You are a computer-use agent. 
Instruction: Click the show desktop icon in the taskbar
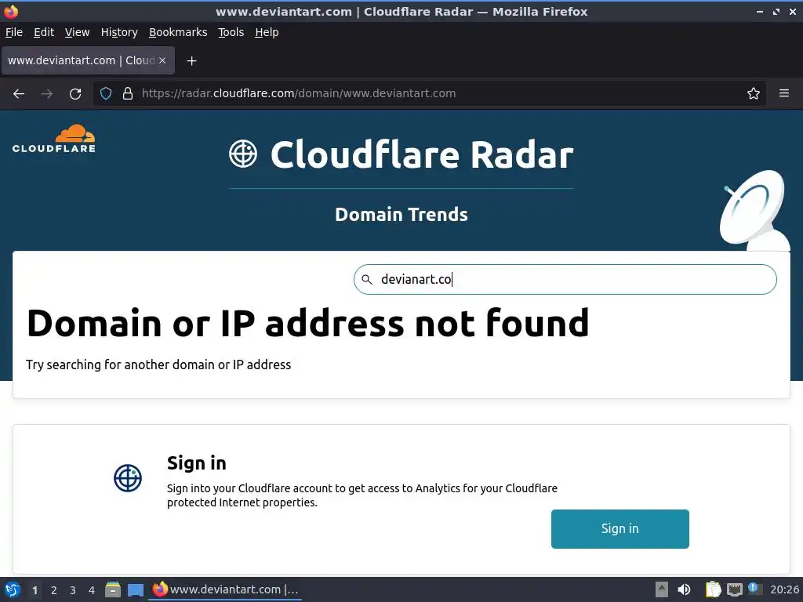coord(136,590)
